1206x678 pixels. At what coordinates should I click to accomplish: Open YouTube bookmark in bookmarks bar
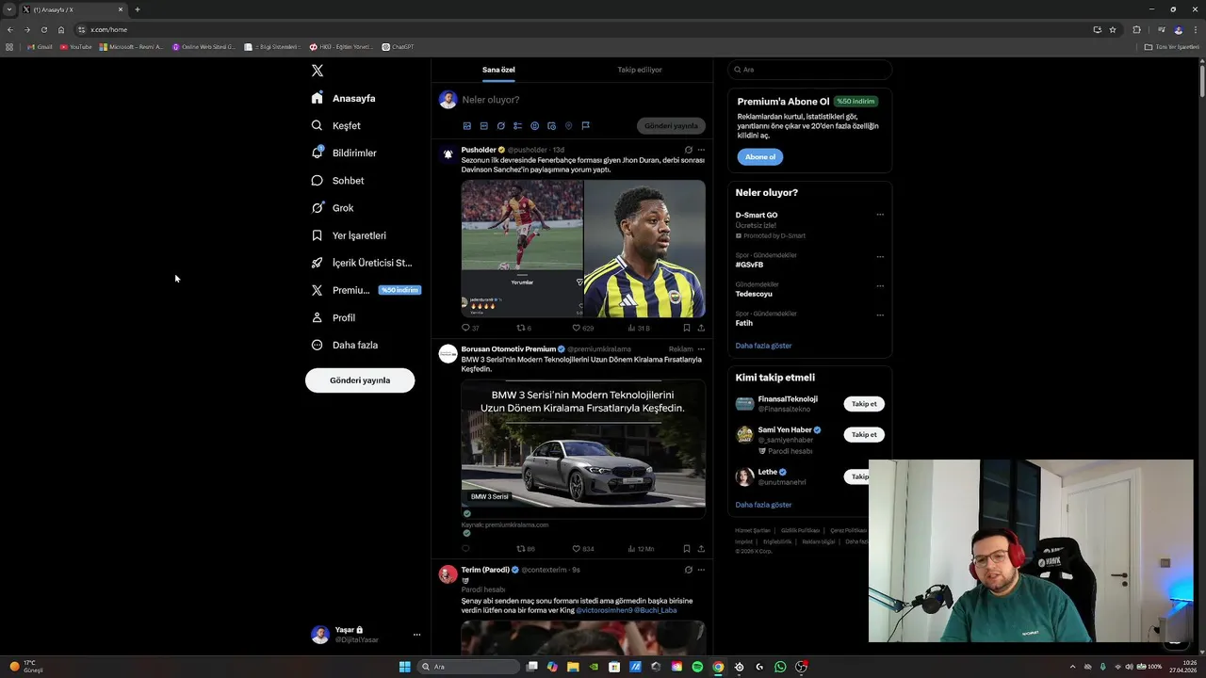tap(75, 47)
